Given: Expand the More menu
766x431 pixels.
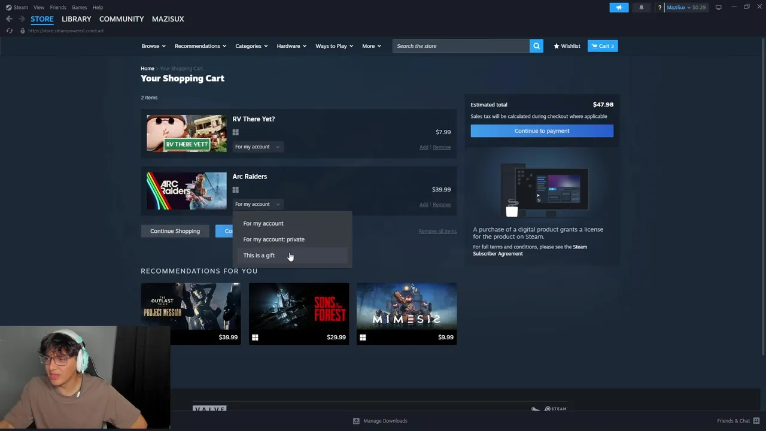Looking at the screenshot, I should point(371,46).
